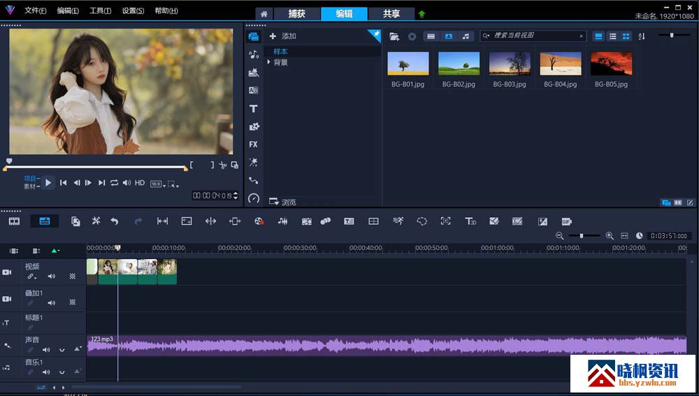Open the record/capture option reel icon

pyautogui.click(x=259, y=221)
